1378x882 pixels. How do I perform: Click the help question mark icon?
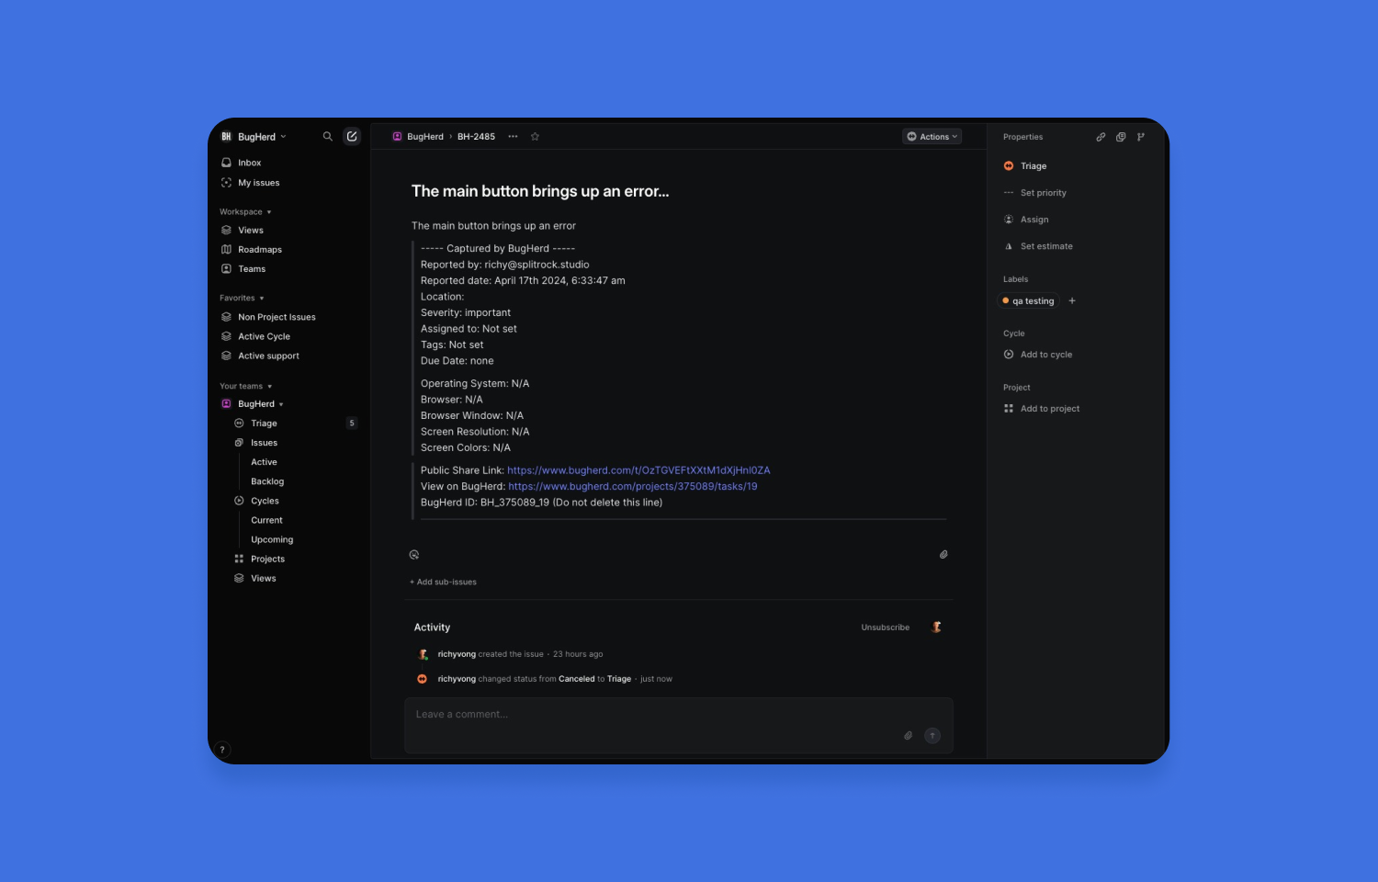point(221,750)
